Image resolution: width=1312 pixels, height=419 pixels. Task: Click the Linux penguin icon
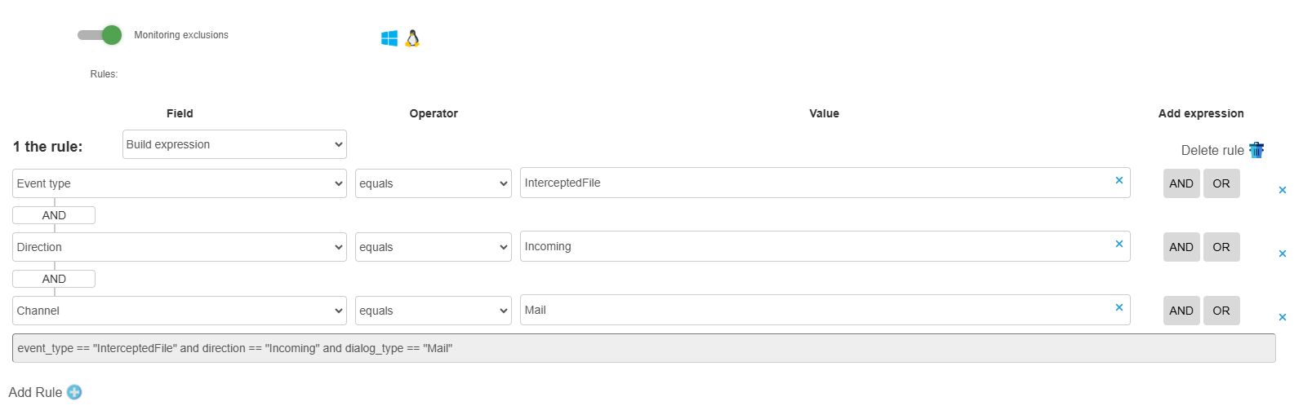[x=412, y=38]
